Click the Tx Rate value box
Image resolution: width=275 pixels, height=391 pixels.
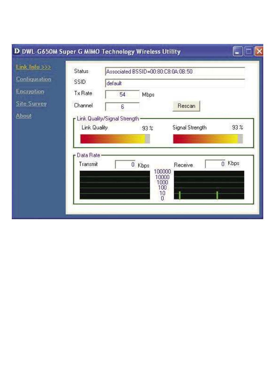122,95
